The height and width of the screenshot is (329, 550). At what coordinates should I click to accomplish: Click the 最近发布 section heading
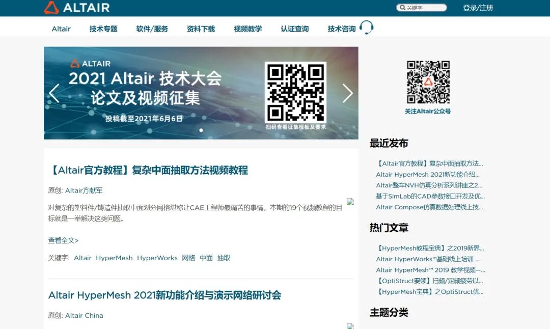tap(389, 143)
